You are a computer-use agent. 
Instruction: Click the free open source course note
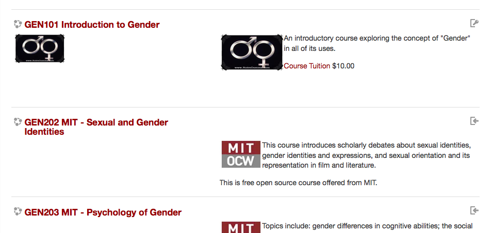[x=299, y=183]
